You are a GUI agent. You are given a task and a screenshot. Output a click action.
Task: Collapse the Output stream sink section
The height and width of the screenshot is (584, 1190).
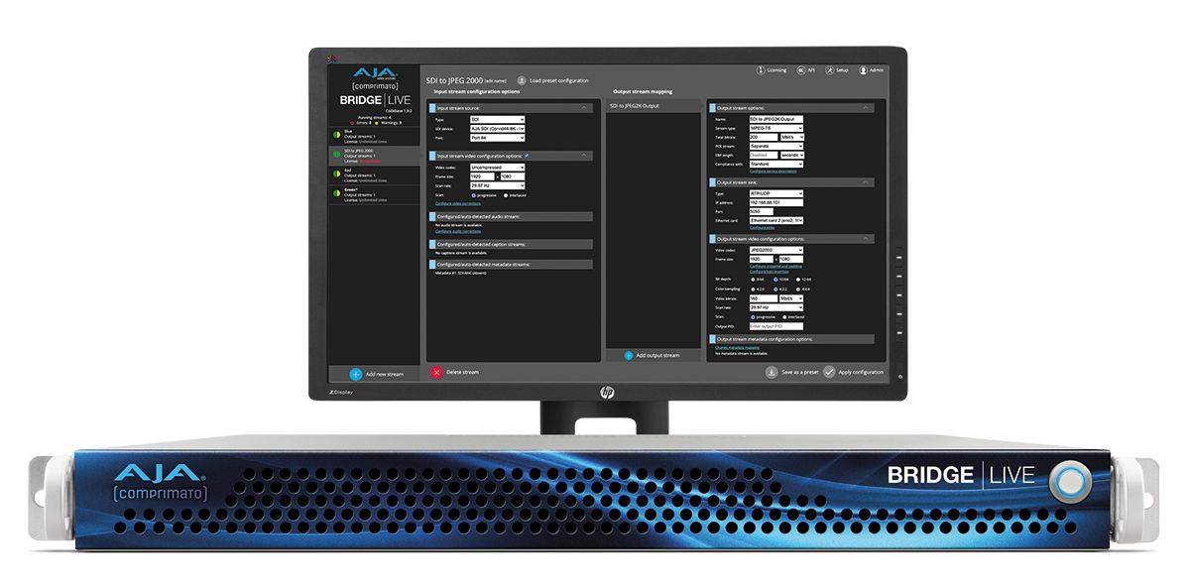tap(866, 181)
